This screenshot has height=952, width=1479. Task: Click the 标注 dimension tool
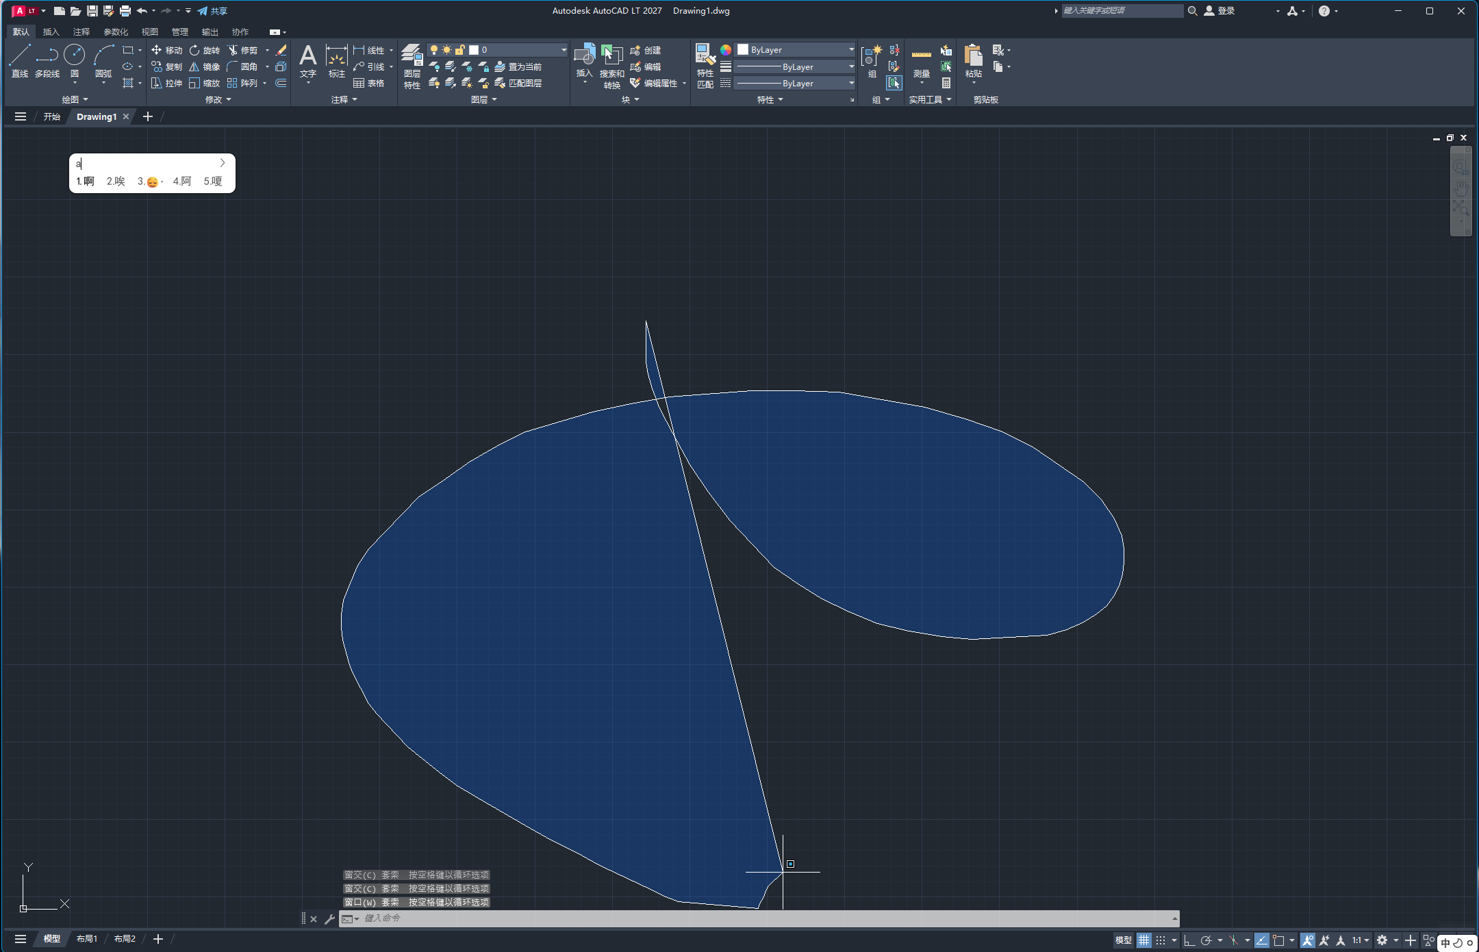point(336,61)
